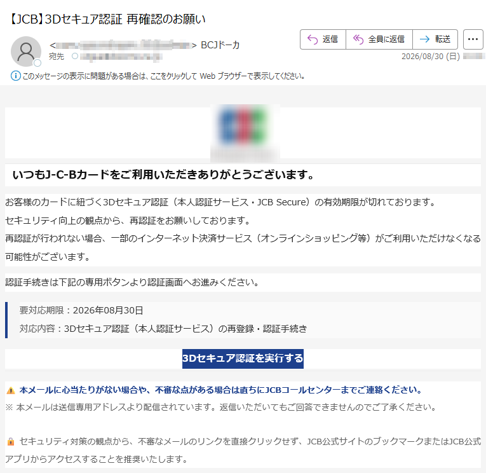This screenshot has width=486, height=473.
Task: Click the 宛先 label
Action: click(57, 57)
